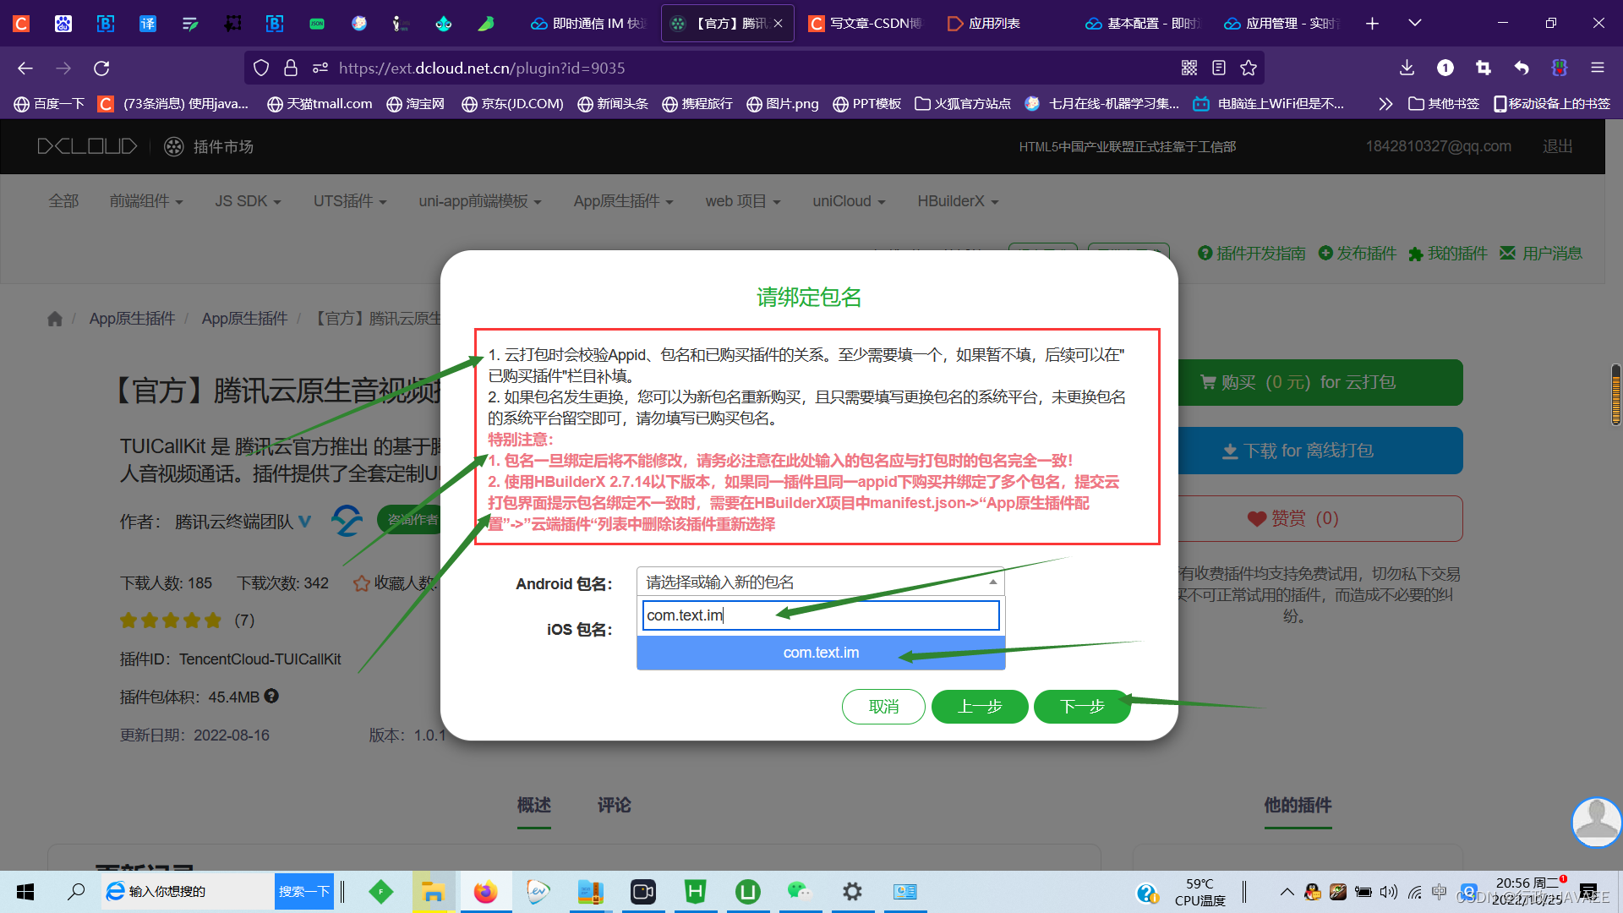1623x913 pixels.
Task: Open 我的插件 link
Action: coord(1448,253)
